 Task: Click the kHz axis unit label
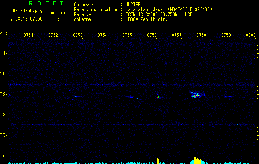click(x=4, y=33)
